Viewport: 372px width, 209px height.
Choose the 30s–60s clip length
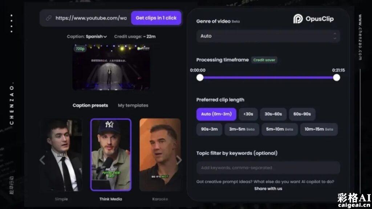[273, 114]
